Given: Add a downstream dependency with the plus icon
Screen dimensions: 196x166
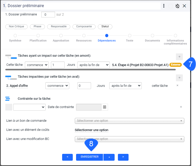Looking at the screenshot, I should click(x=179, y=78).
